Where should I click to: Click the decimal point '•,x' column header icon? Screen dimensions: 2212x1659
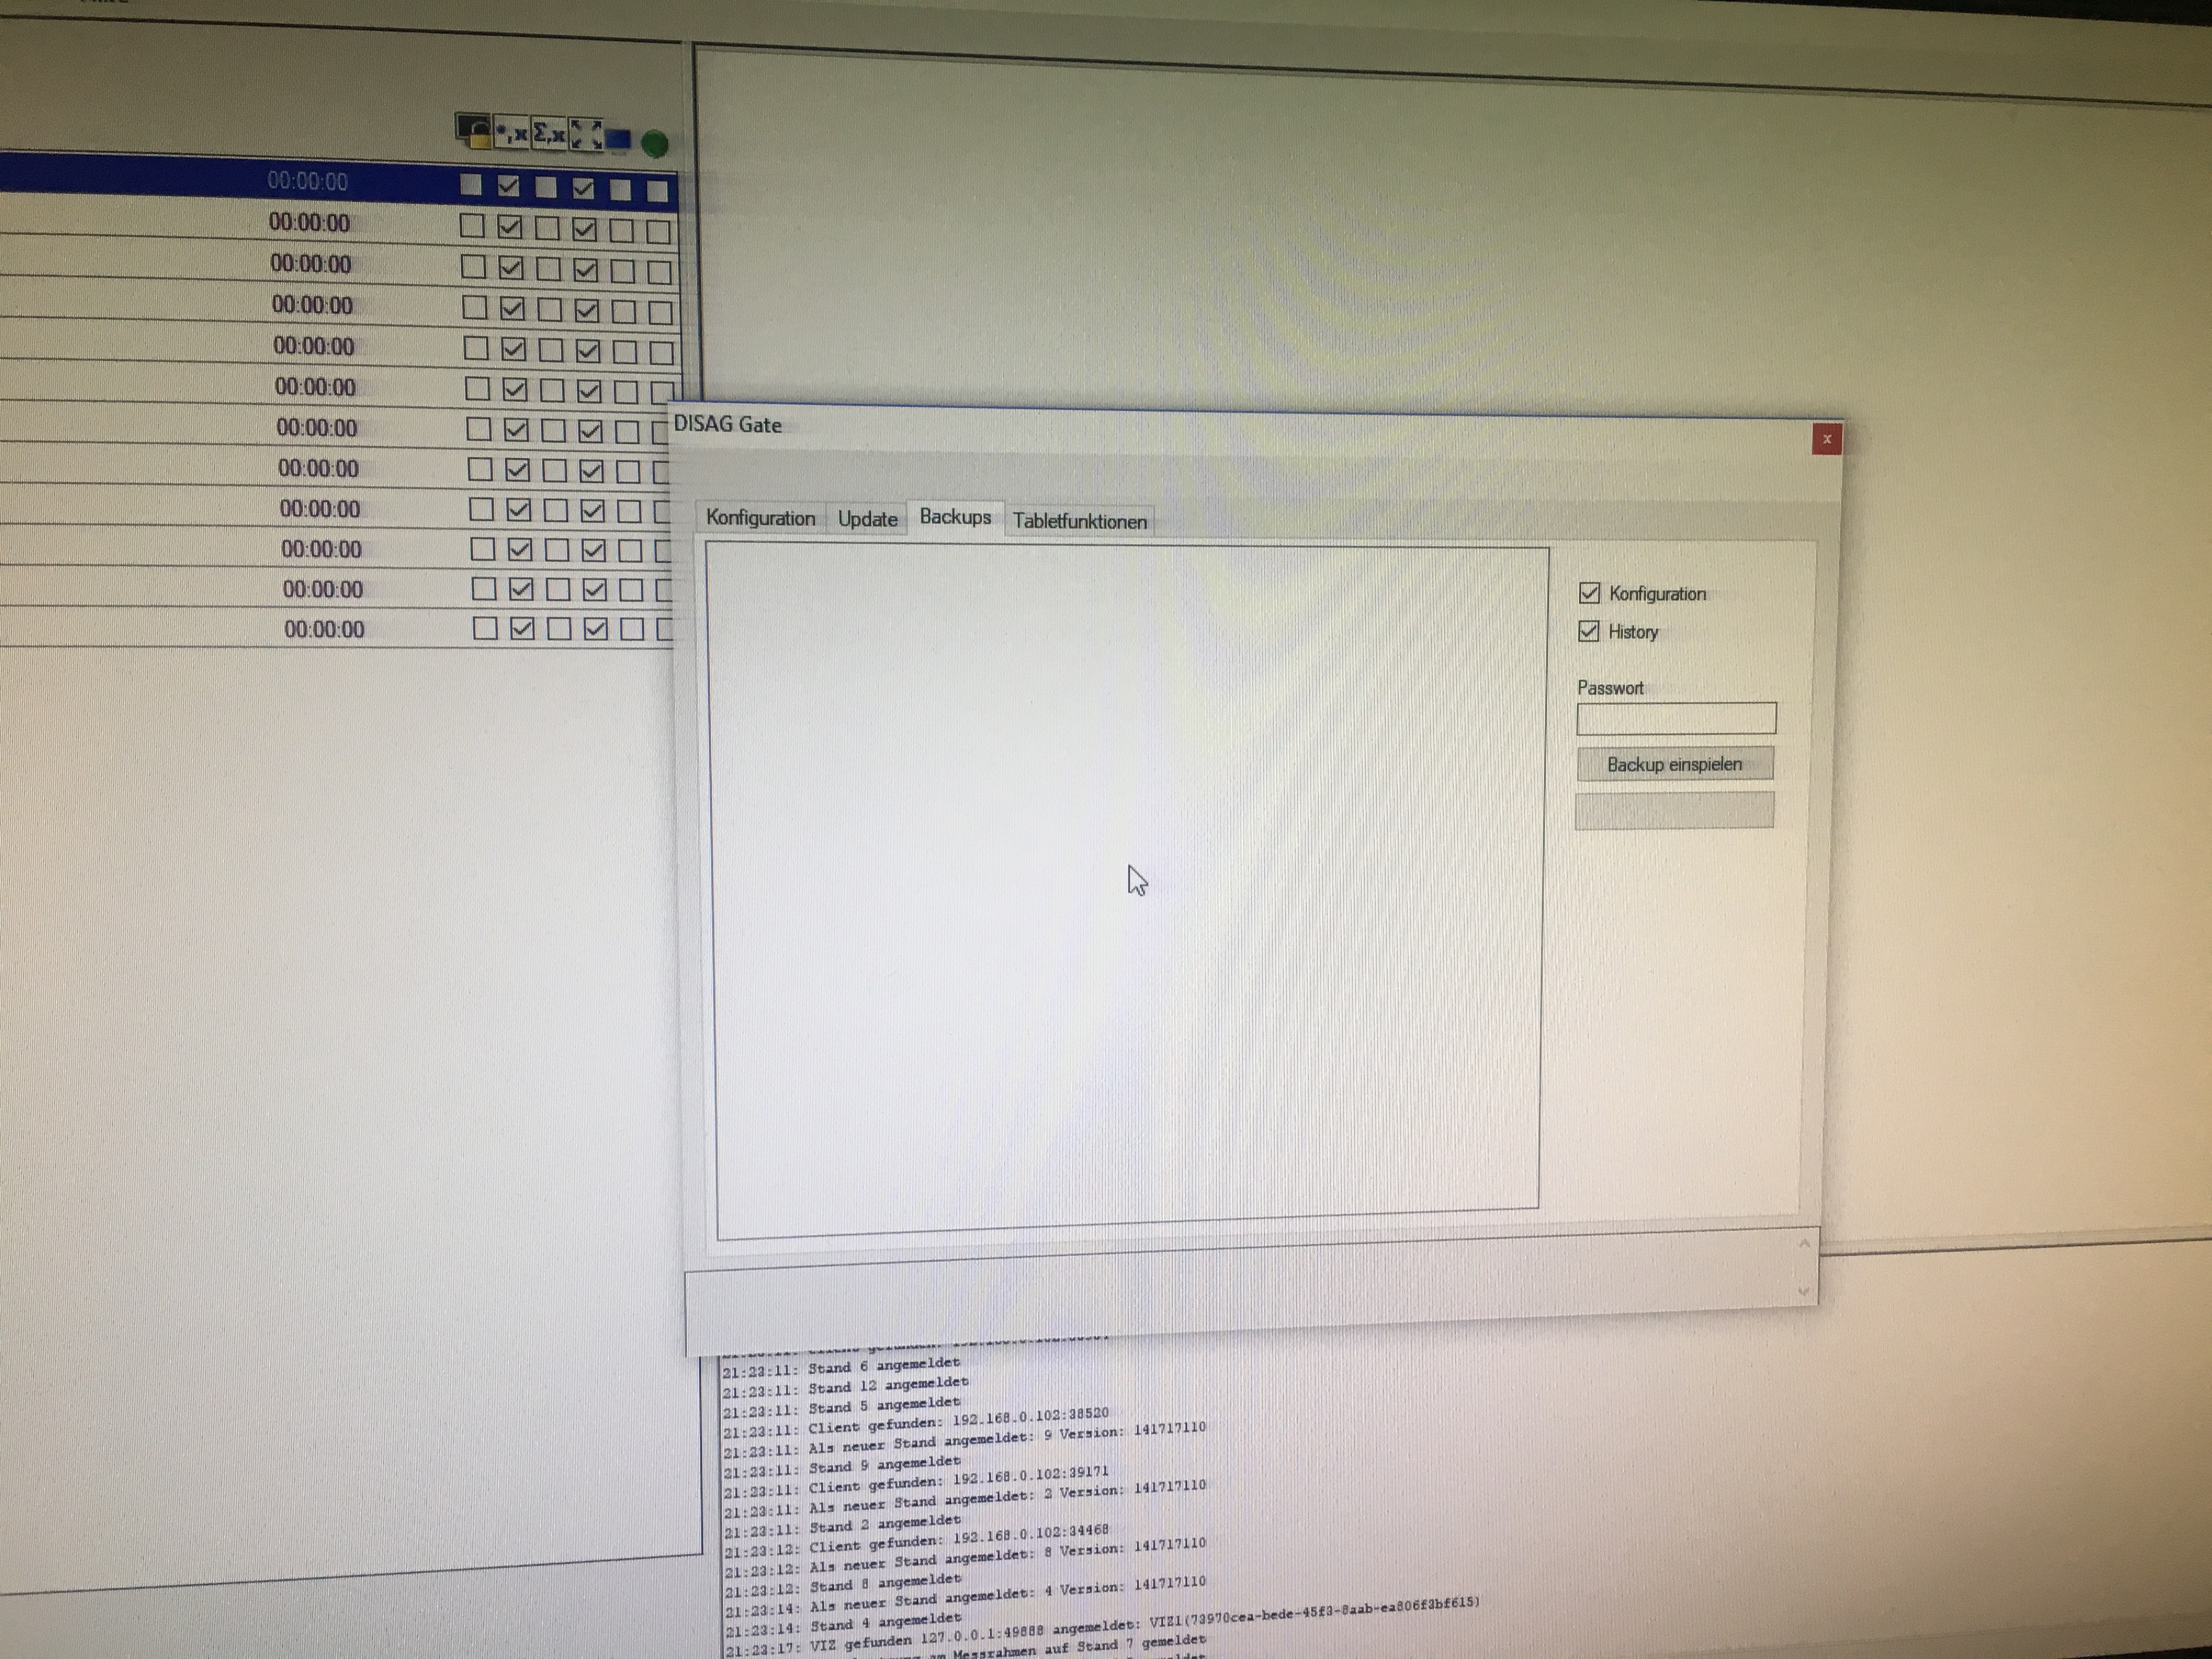point(512,132)
